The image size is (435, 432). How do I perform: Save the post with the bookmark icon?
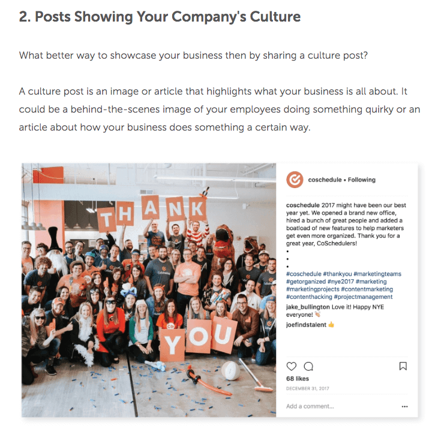point(403,366)
